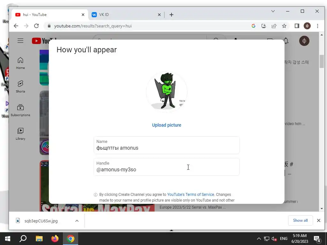The height and width of the screenshot is (245, 327).
Task: Select the hui - YouTube tab
Action: 50,15
